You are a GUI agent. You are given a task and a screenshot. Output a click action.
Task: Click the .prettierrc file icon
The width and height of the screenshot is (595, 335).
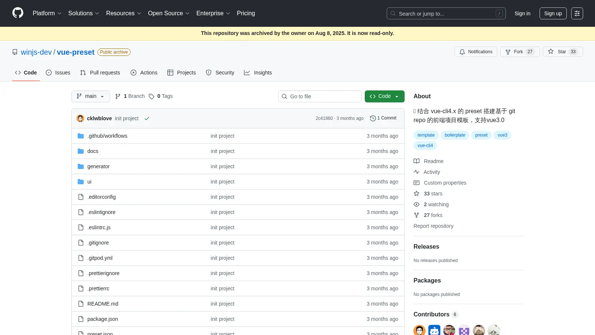click(x=81, y=288)
